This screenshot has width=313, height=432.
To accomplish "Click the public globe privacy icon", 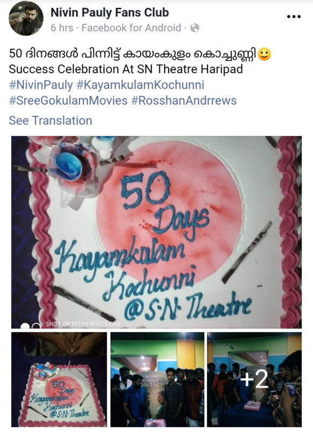I will click(195, 28).
